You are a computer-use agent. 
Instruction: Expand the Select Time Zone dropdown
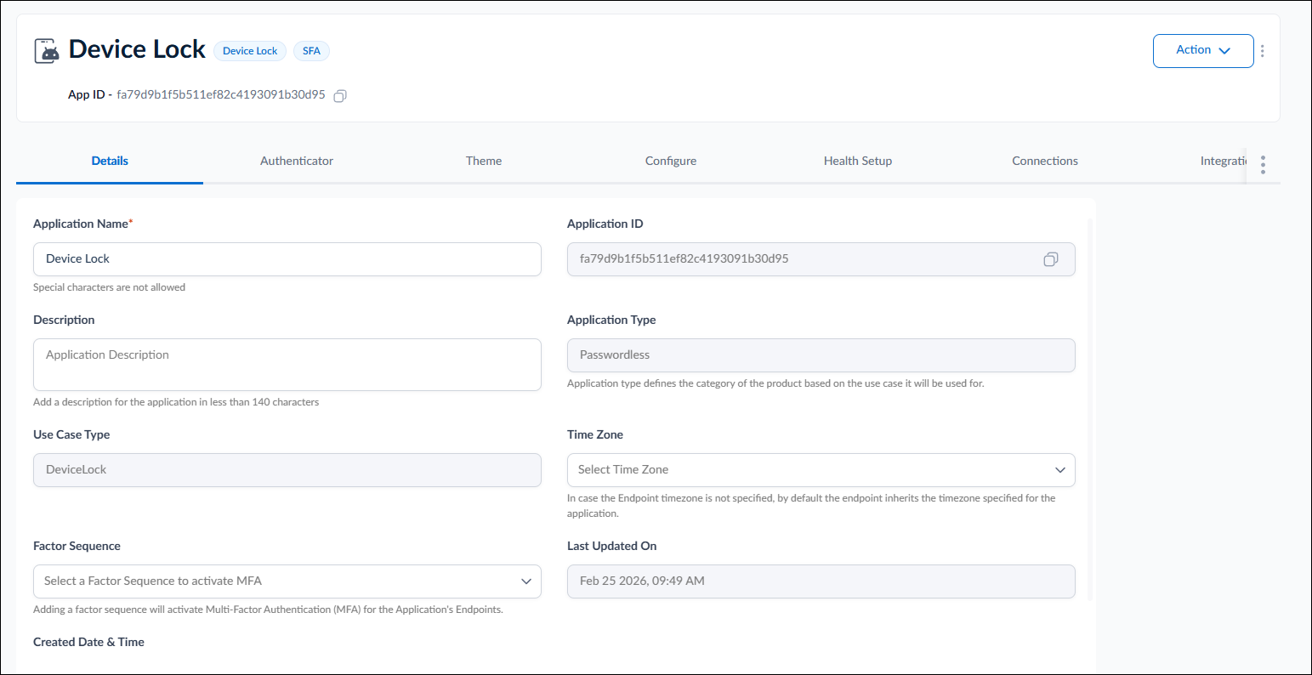[821, 470]
